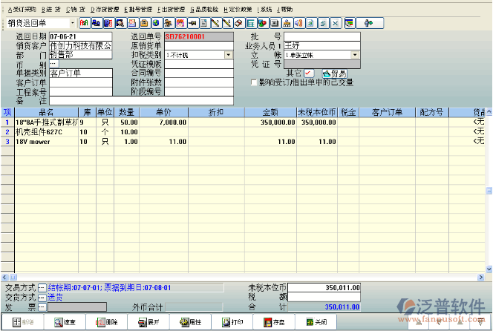Click the 币别 currency lookup ellipsis button
The width and height of the screenshot is (493, 331).
53,64
